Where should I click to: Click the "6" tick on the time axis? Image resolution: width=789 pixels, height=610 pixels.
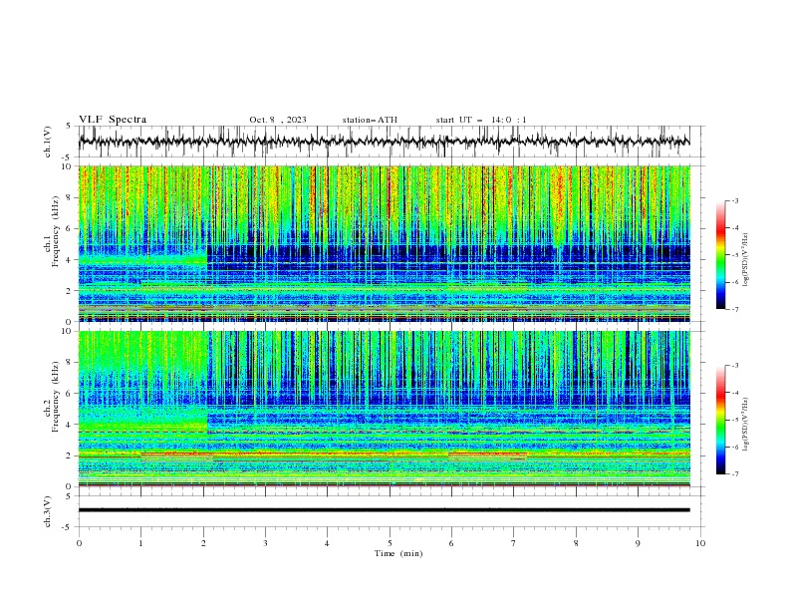pos(451,543)
